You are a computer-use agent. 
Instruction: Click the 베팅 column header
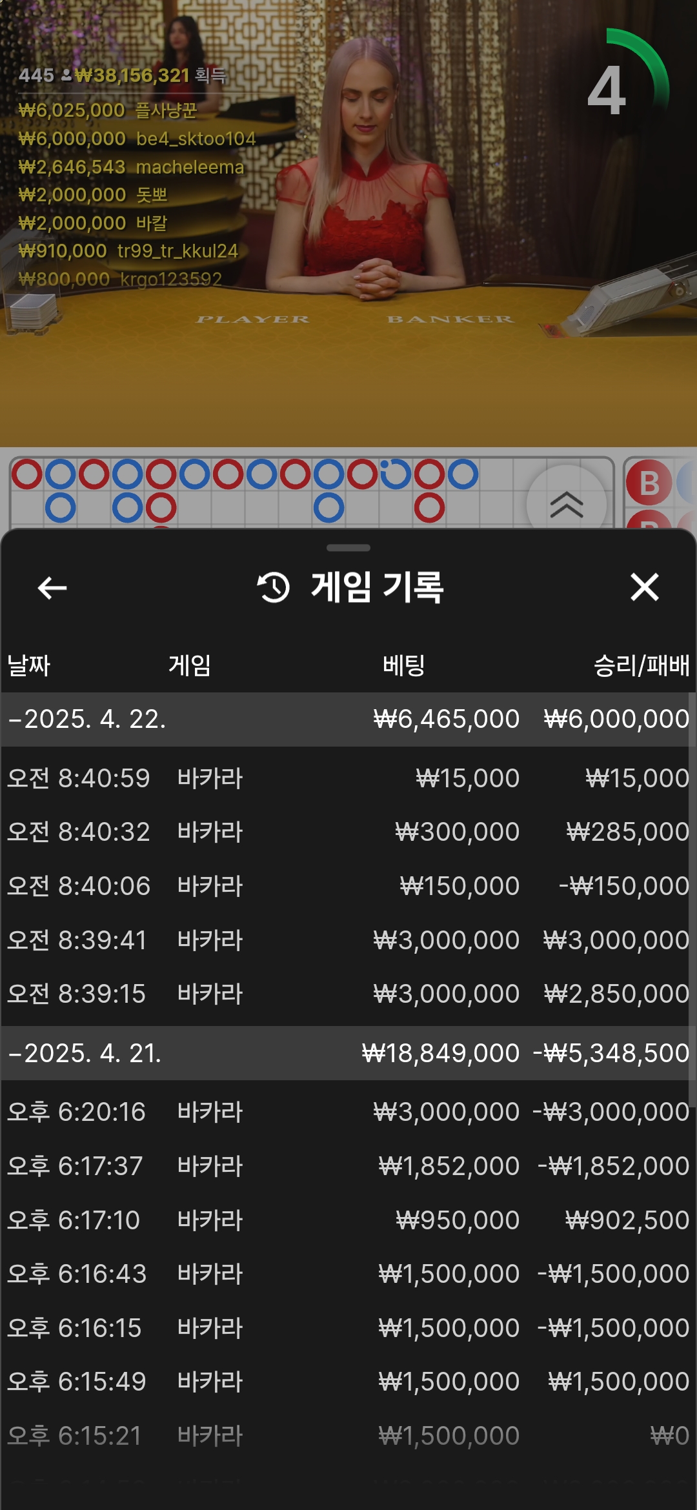403,665
